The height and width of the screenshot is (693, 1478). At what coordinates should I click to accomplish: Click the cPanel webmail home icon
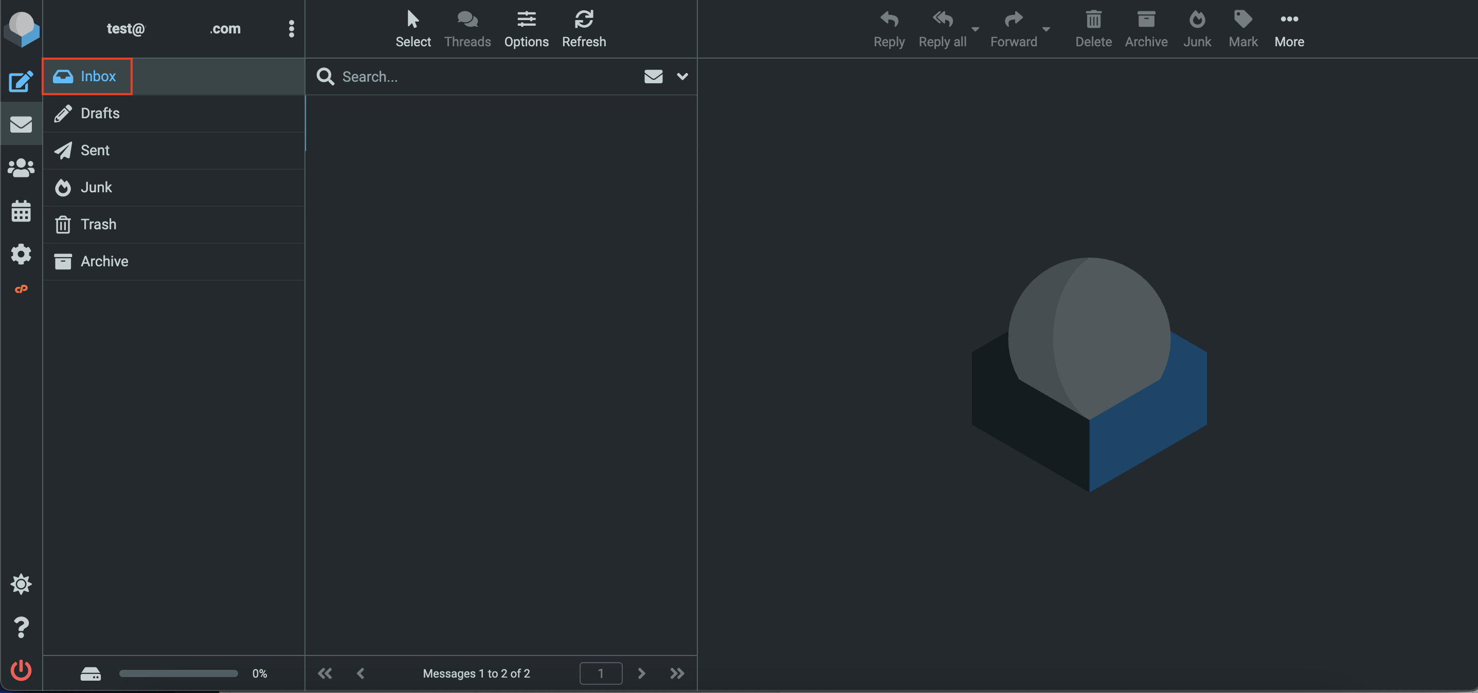pyautogui.click(x=21, y=289)
